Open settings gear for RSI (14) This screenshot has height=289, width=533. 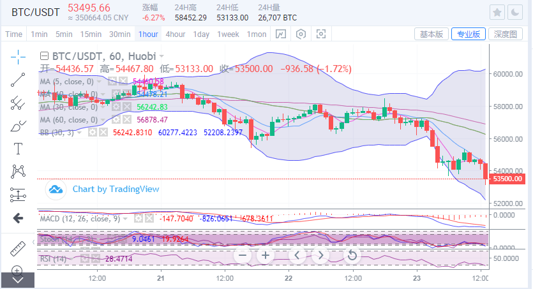click(85, 259)
